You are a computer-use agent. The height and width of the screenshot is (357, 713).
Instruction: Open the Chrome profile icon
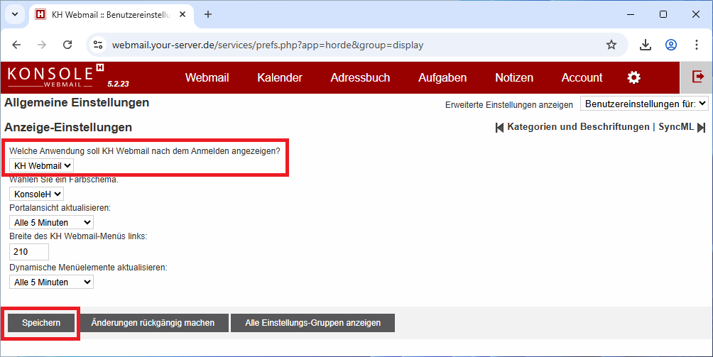pyautogui.click(x=670, y=45)
